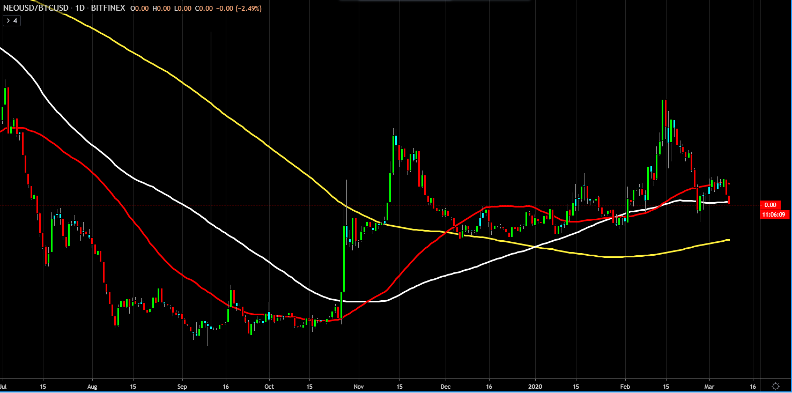Click the Dec label on time axis
This screenshot has height=393, width=792.
[x=446, y=385]
